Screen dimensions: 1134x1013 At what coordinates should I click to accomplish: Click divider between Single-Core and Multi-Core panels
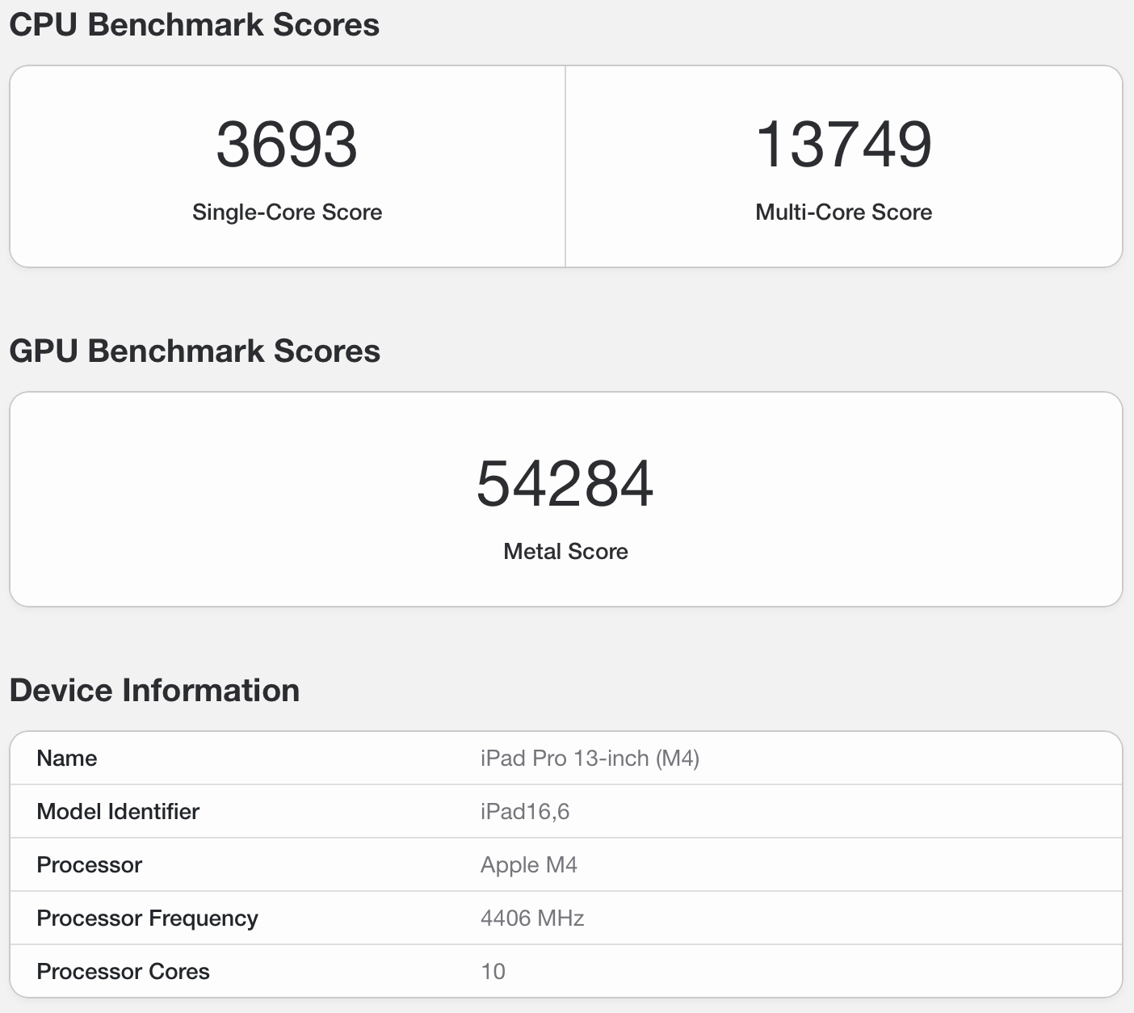(565, 166)
